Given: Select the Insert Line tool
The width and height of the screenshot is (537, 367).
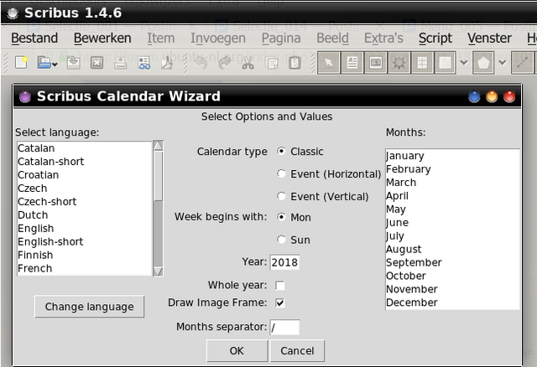Looking at the screenshot, I should coord(522,63).
